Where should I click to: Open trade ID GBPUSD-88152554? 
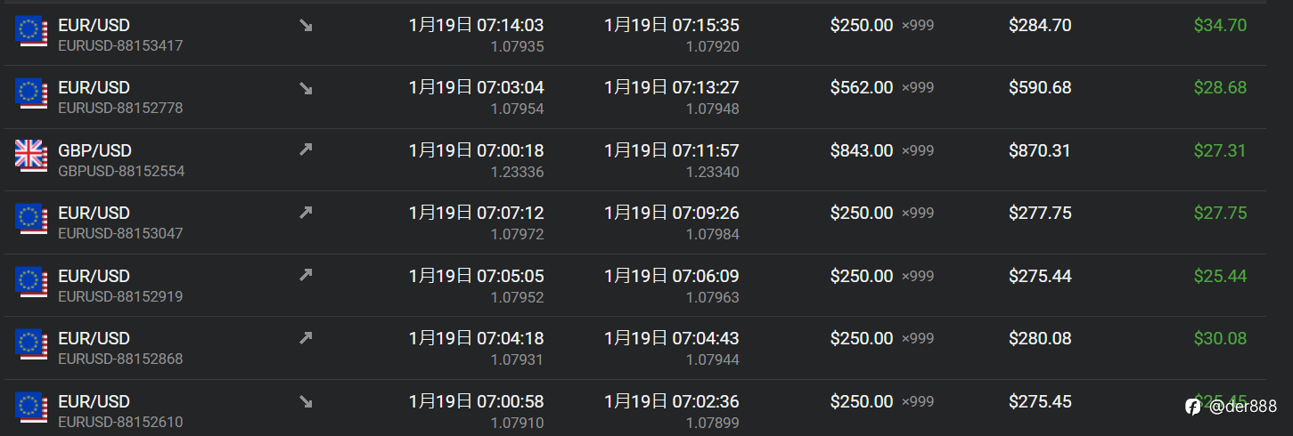point(121,171)
